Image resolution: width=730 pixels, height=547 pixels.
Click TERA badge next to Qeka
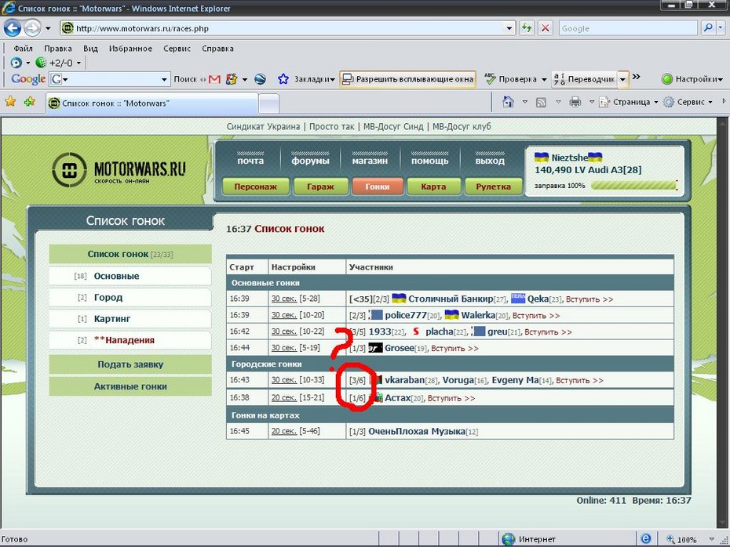tap(518, 299)
